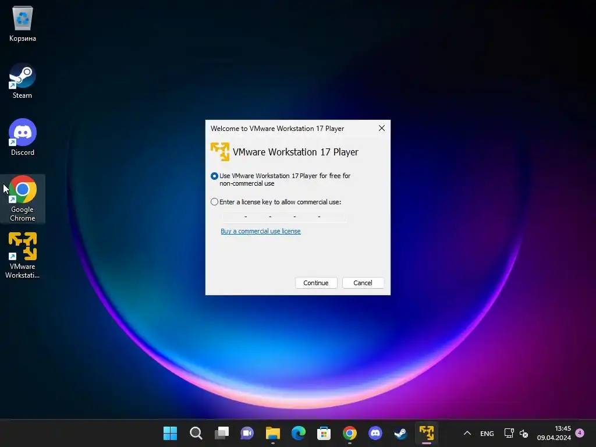Viewport: 596px width, 447px height.
Task: Open the Chat (Teams) taskbar icon
Action: [x=247, y=433]
